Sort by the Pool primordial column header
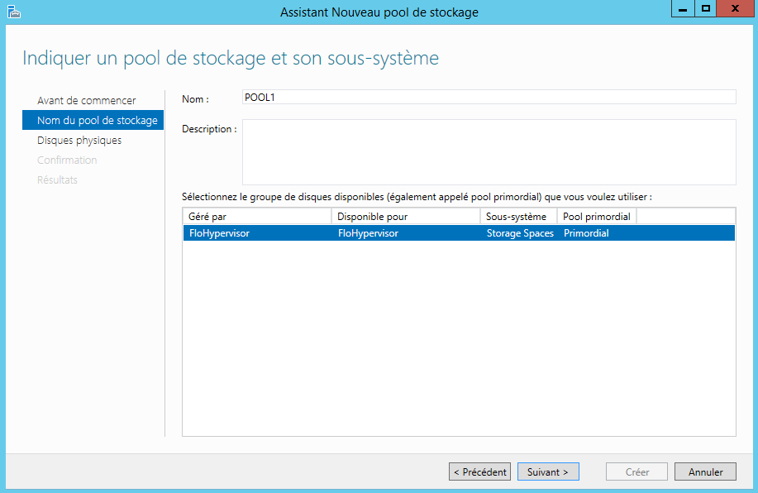Screen dimensions: 758x493 point(597,217)
